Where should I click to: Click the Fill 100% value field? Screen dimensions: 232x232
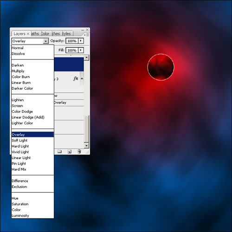(x=72, y=50)
